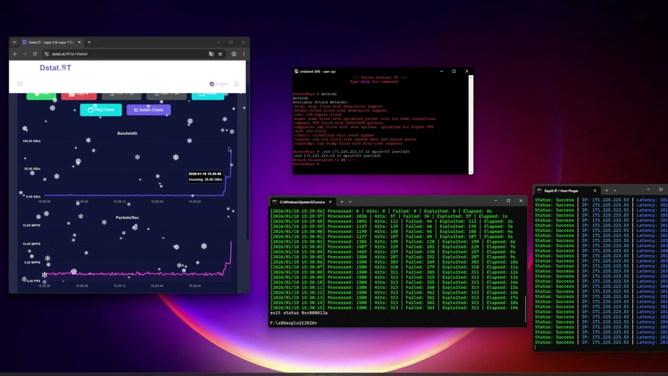Maximize the Dstat browser window
Screen dimensions: 668x376
pyautogui.click(x=231, y=42)
